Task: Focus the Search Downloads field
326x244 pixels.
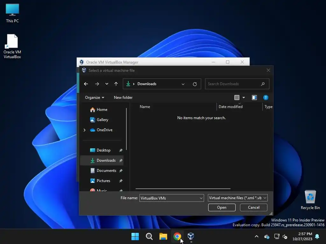Action: pyautogui.click(x=237, y=84)
